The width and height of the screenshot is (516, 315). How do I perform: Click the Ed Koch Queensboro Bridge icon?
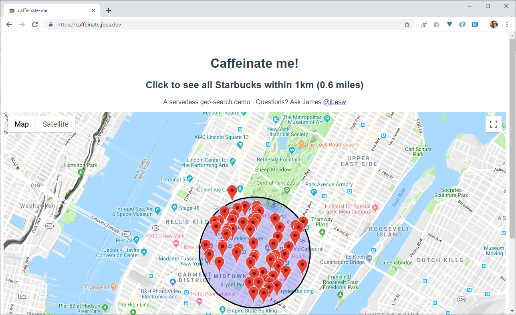369,258
